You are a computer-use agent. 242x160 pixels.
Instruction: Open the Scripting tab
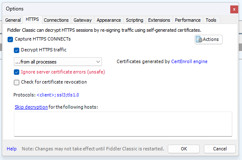click(135, 20)
